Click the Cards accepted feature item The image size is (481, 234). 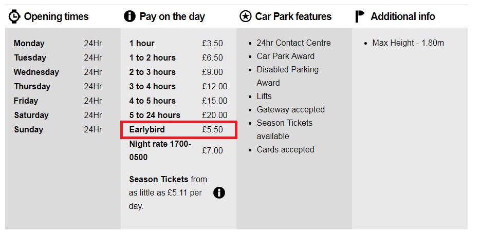click(285, 149)
